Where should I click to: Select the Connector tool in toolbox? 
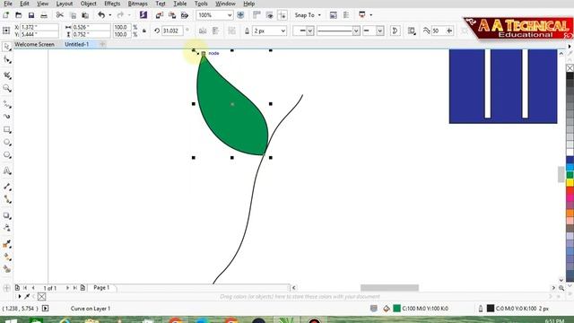click(x=7, y=199)
